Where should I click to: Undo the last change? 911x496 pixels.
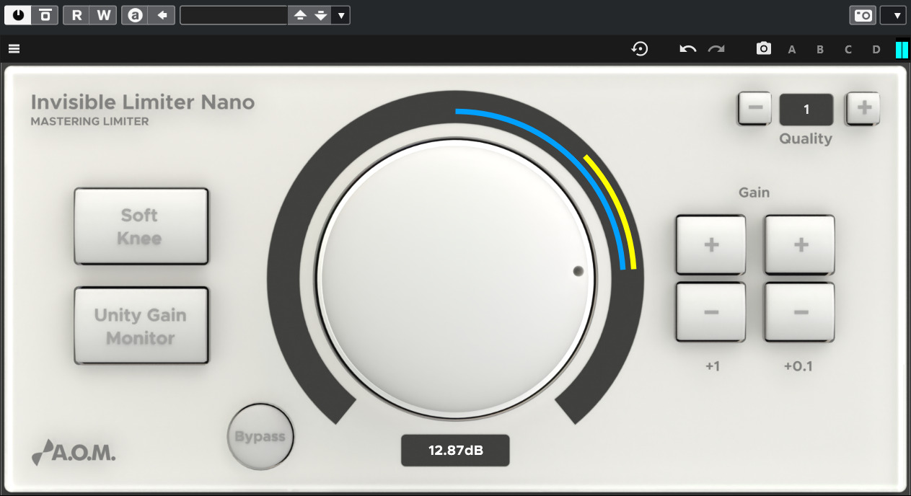pos(688,49)
